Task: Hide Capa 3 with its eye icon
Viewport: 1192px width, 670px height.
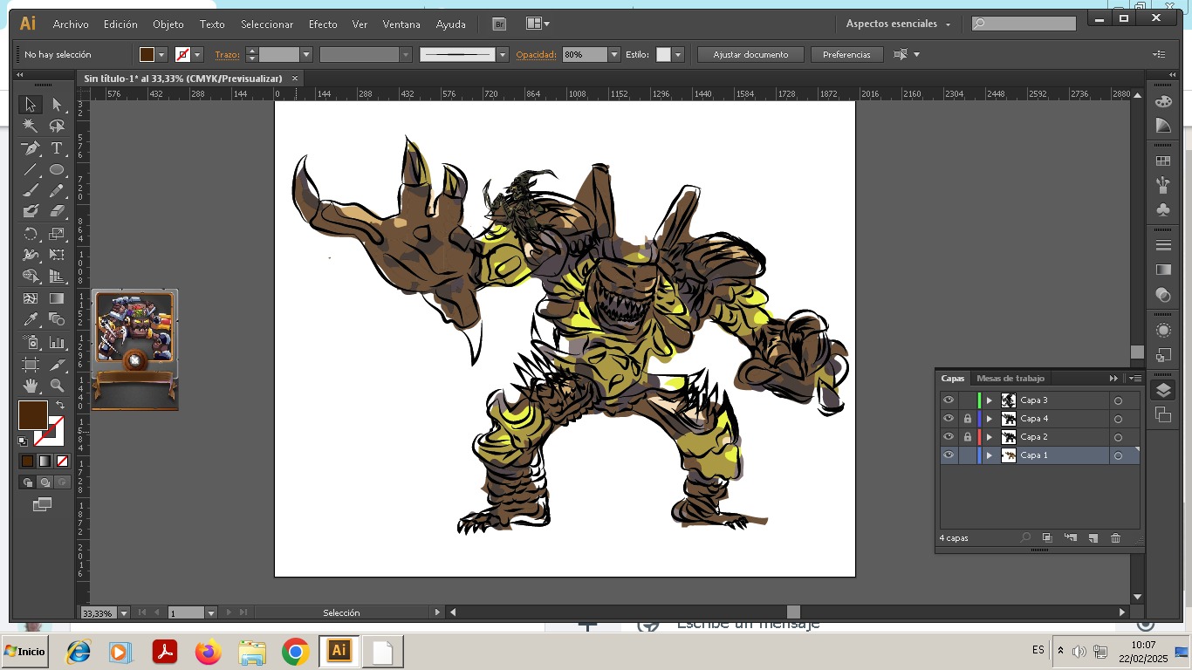Action: click(949, 400)
